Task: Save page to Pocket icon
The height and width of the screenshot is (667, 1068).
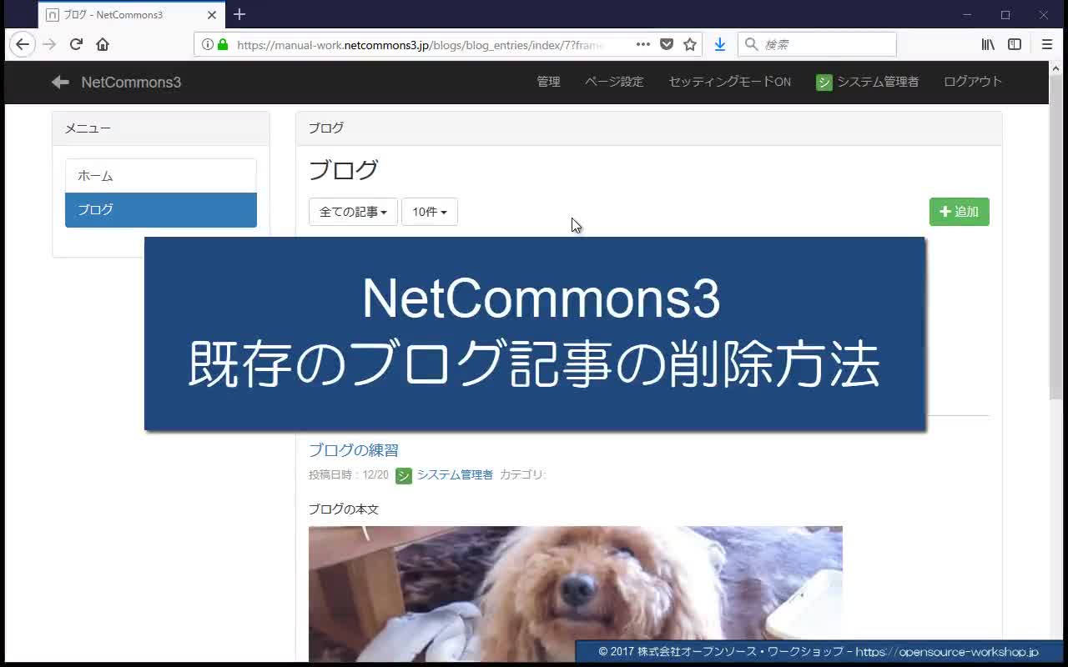Action: click(667, 44)
